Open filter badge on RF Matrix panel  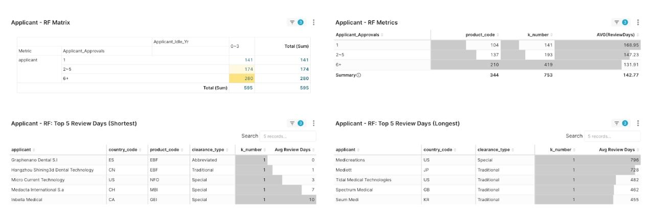tap(297, 22)
